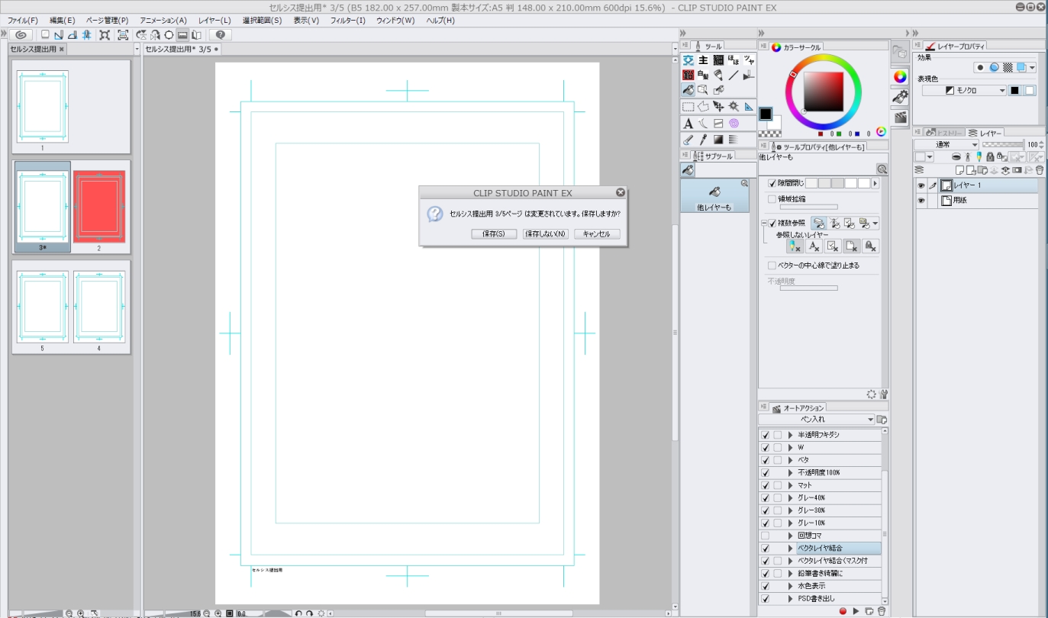The image size is (1048, 618).
Task: Click the キャンセル button in dialog
Action: tap(596, 234)
